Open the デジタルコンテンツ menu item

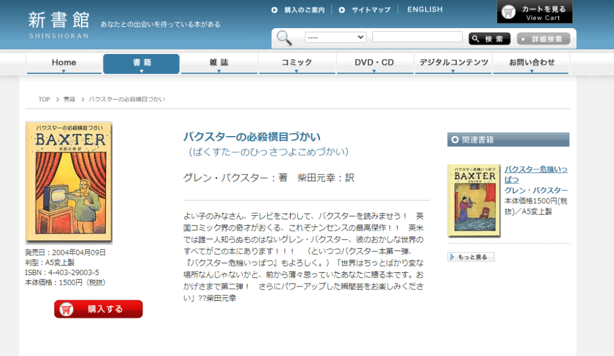tap(453, 64)
